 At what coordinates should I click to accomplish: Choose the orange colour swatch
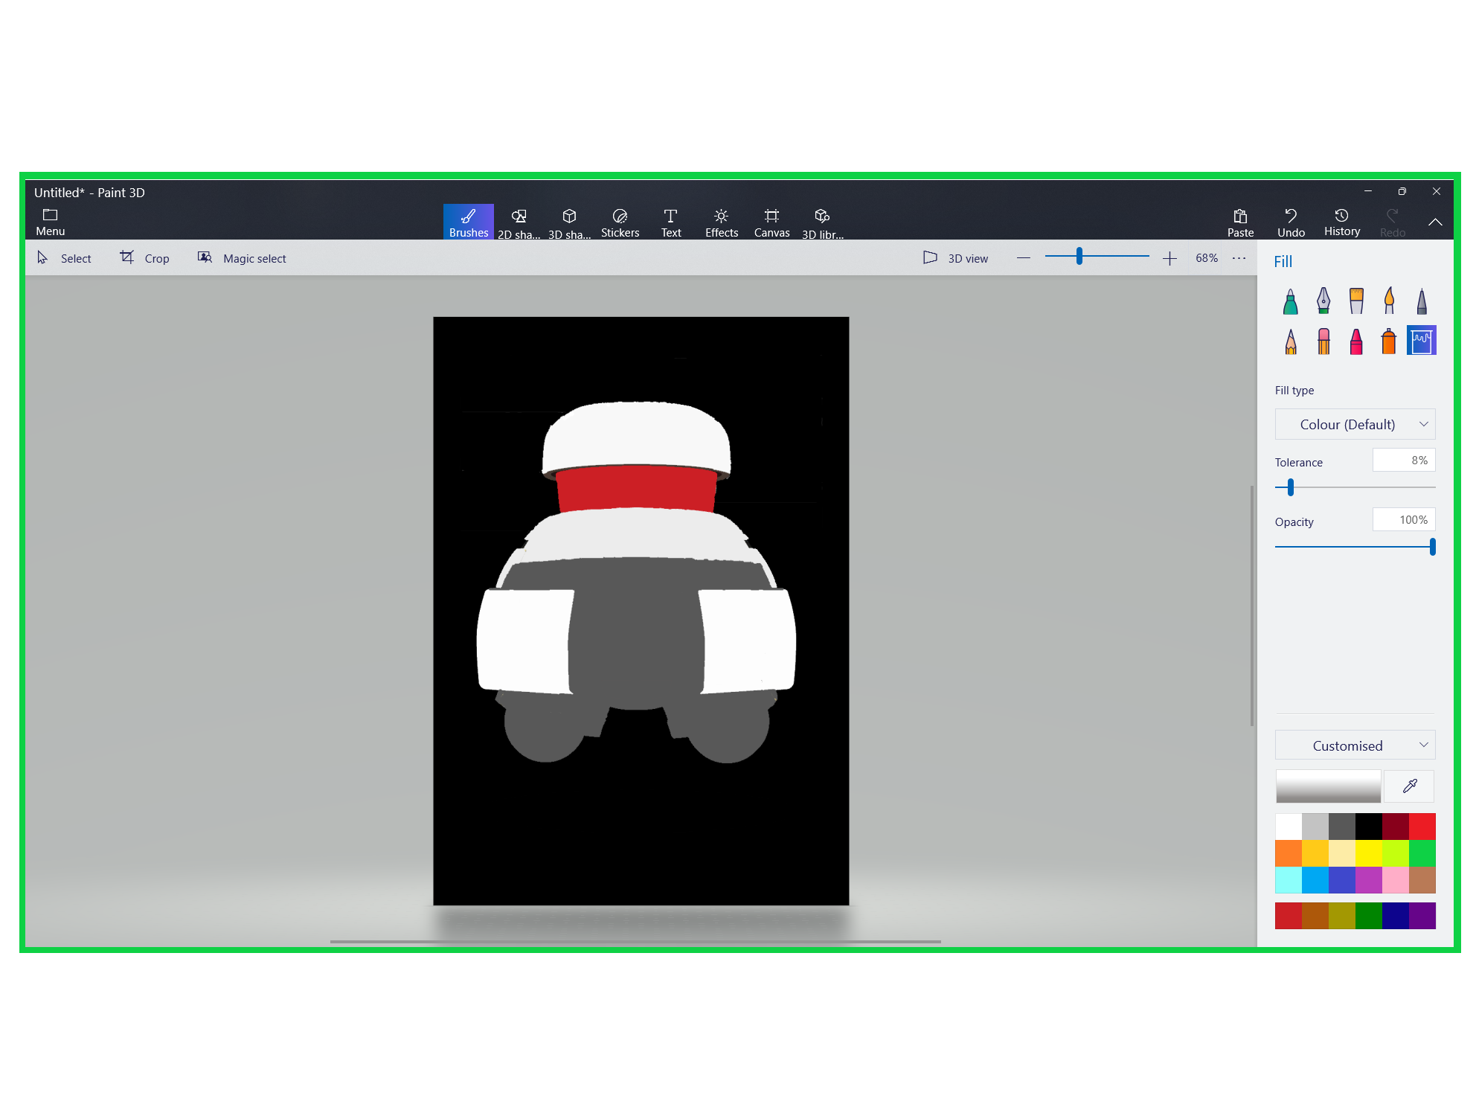pyautogui.click(x=1289, y=853)
